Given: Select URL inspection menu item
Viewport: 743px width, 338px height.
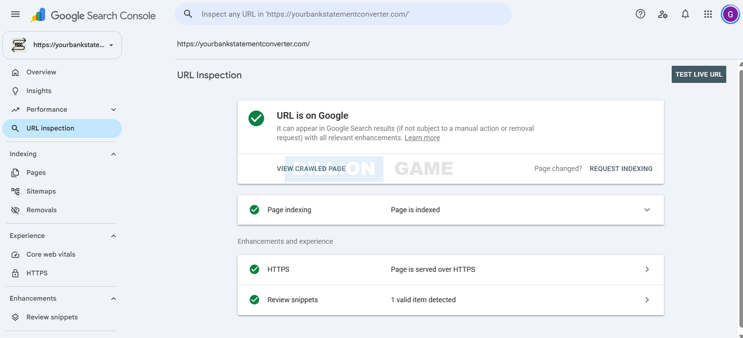Looking at the screenshot, I should click(x=62, y=128).
